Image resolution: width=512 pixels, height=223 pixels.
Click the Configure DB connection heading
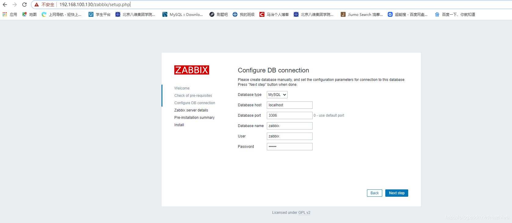274,70
